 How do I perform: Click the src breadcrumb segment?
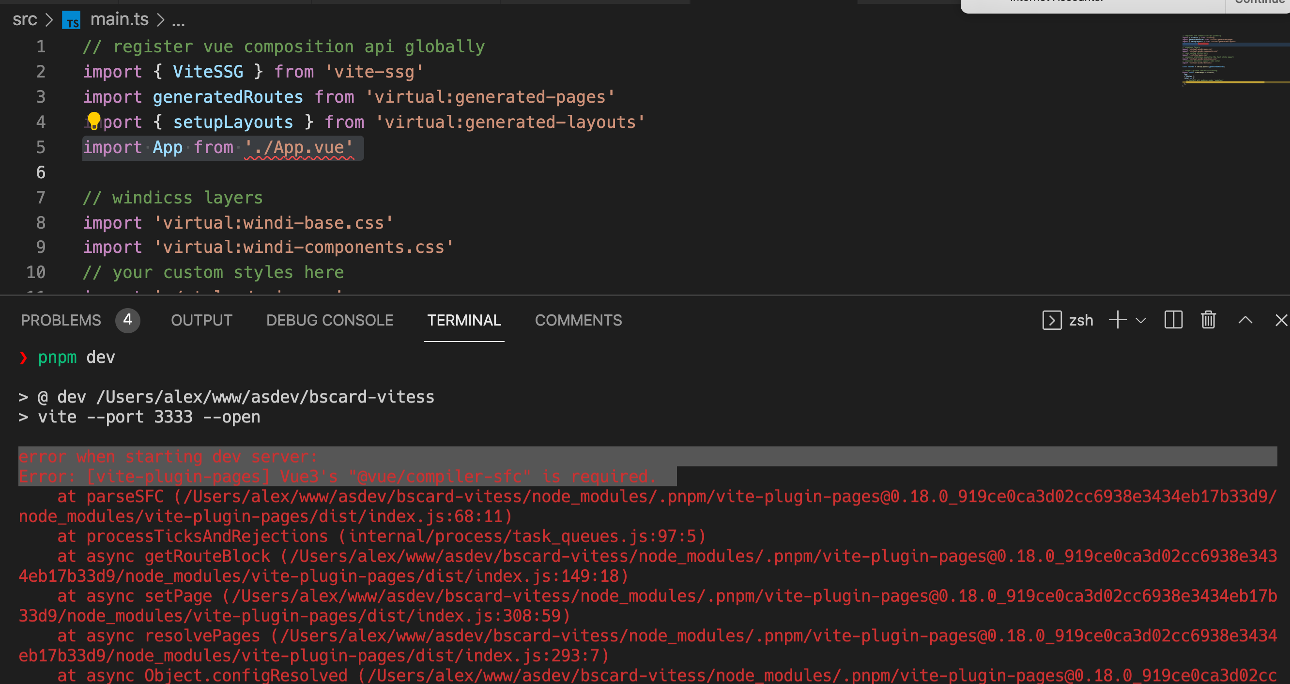[25, 19]
